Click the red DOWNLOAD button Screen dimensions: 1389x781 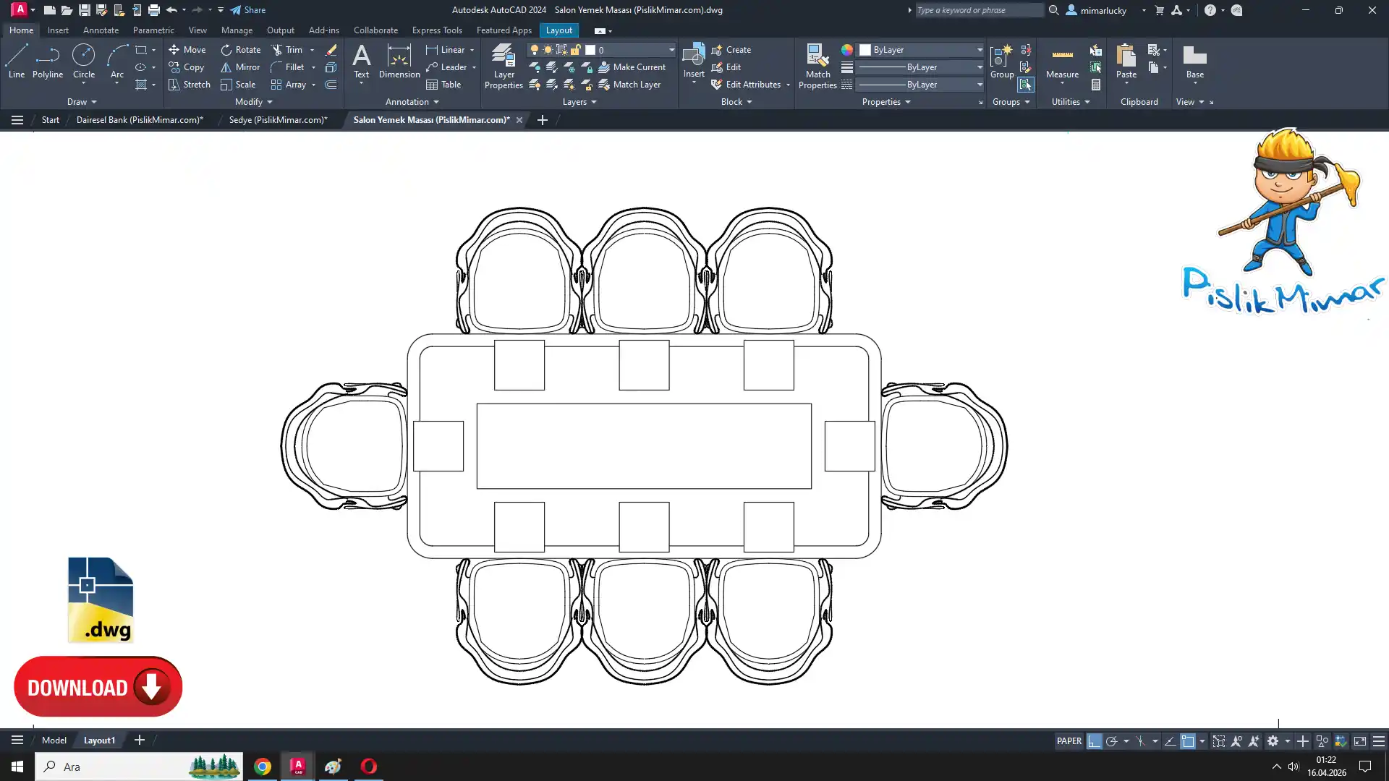98,687
